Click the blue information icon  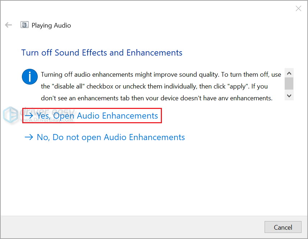coord(30,77)
